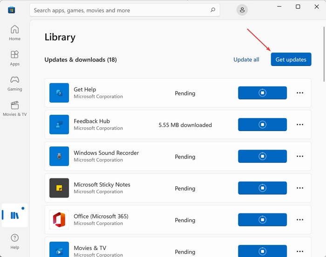The height and width of the screenshot is (257, 326).
Task: Open more options for Microsoft Sticky Notes
Action: [x=300, y=188]
